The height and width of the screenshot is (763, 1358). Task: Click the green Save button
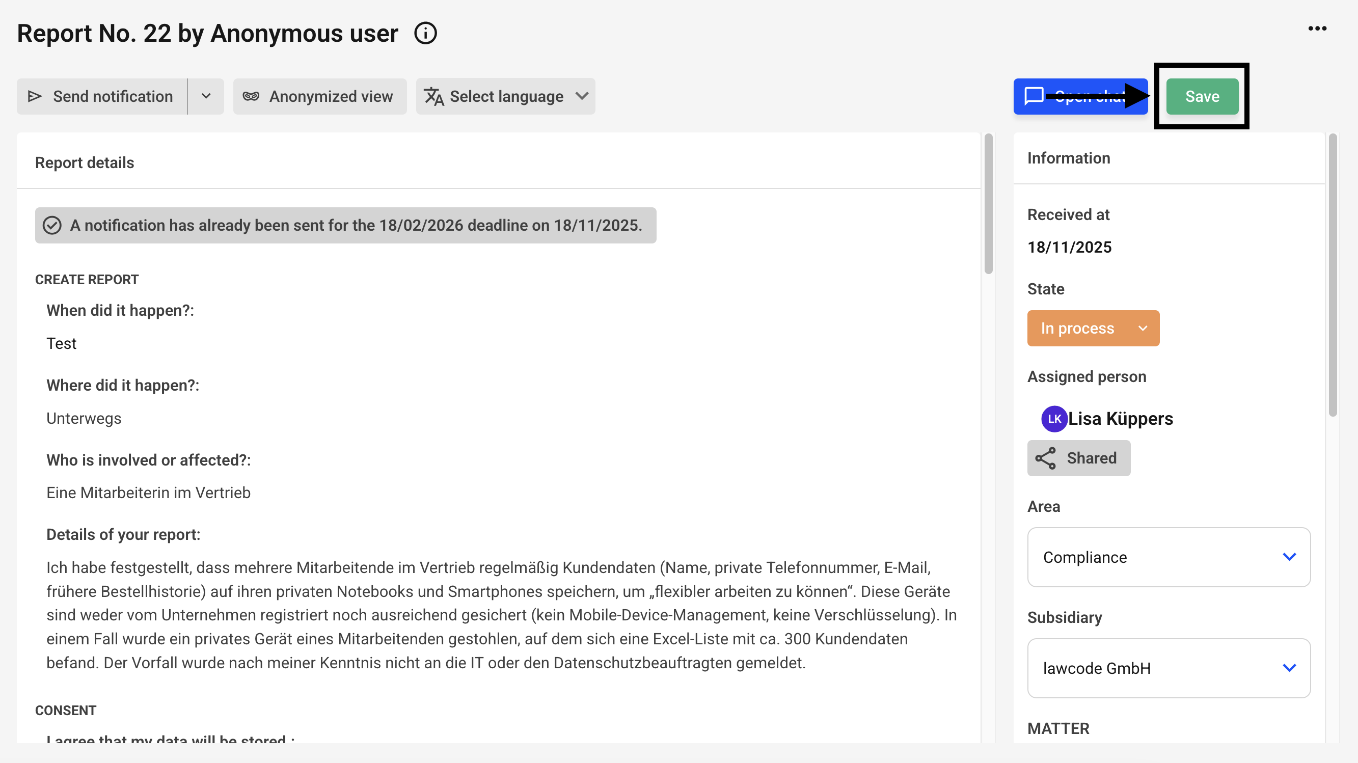(x=1202, y=96)
